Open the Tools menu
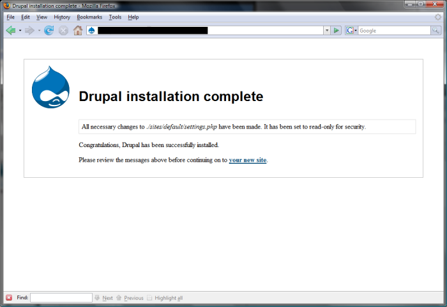This screenshot has height=307, width=447. pos(115,17)
